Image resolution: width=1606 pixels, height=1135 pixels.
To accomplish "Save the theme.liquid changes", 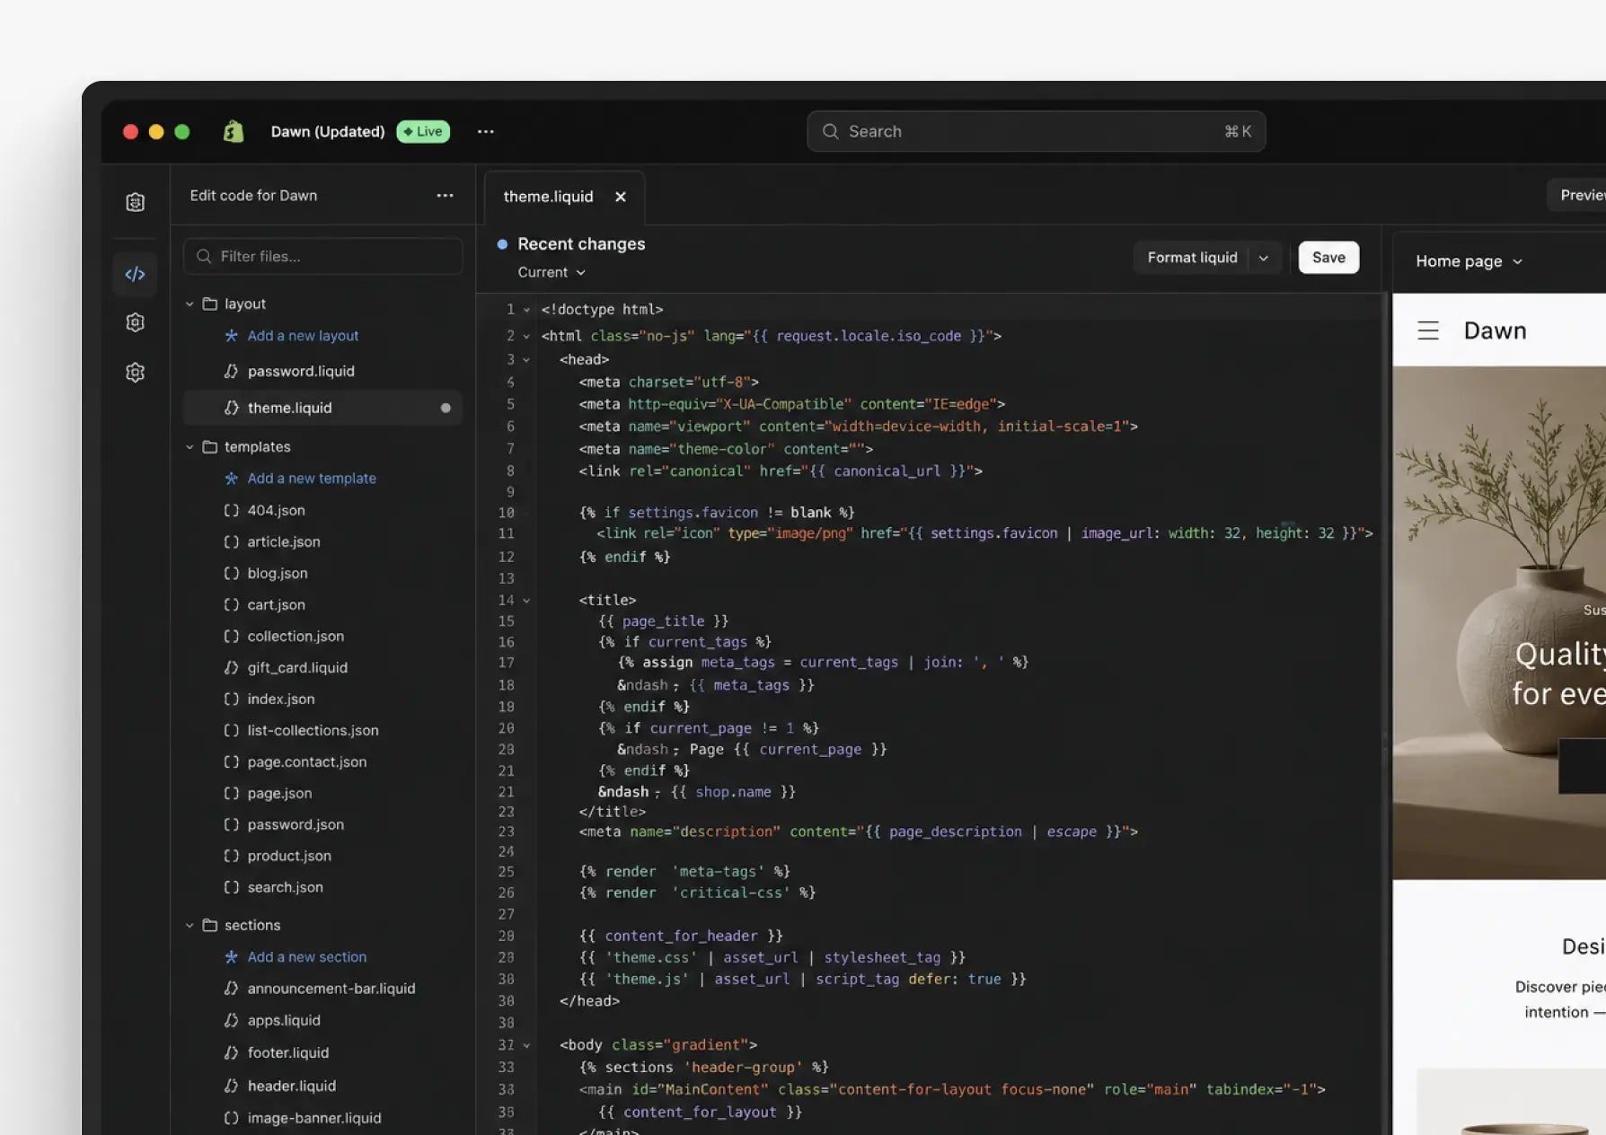I will pos(1328,258).
